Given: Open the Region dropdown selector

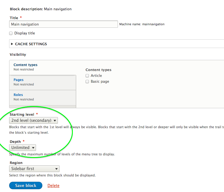Looking at the screenshot, I should pyautogui.click(x=34, y=169).
